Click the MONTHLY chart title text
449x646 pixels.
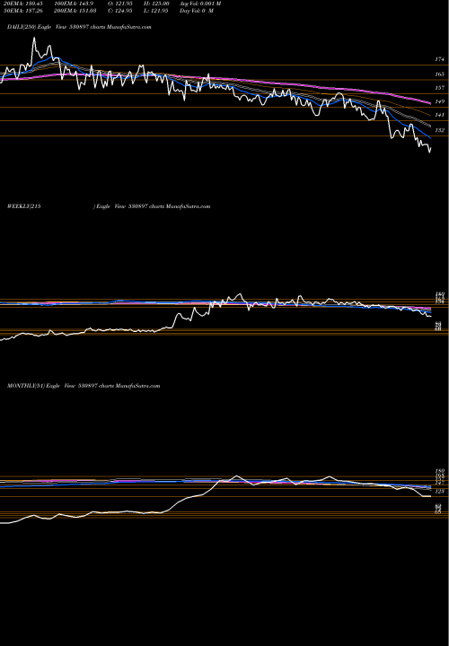click(84, 386)
